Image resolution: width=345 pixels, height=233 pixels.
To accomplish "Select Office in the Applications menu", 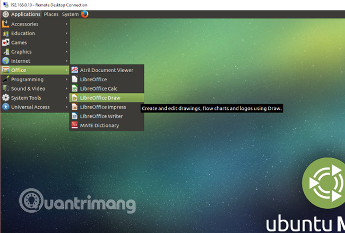I will 35,70.
